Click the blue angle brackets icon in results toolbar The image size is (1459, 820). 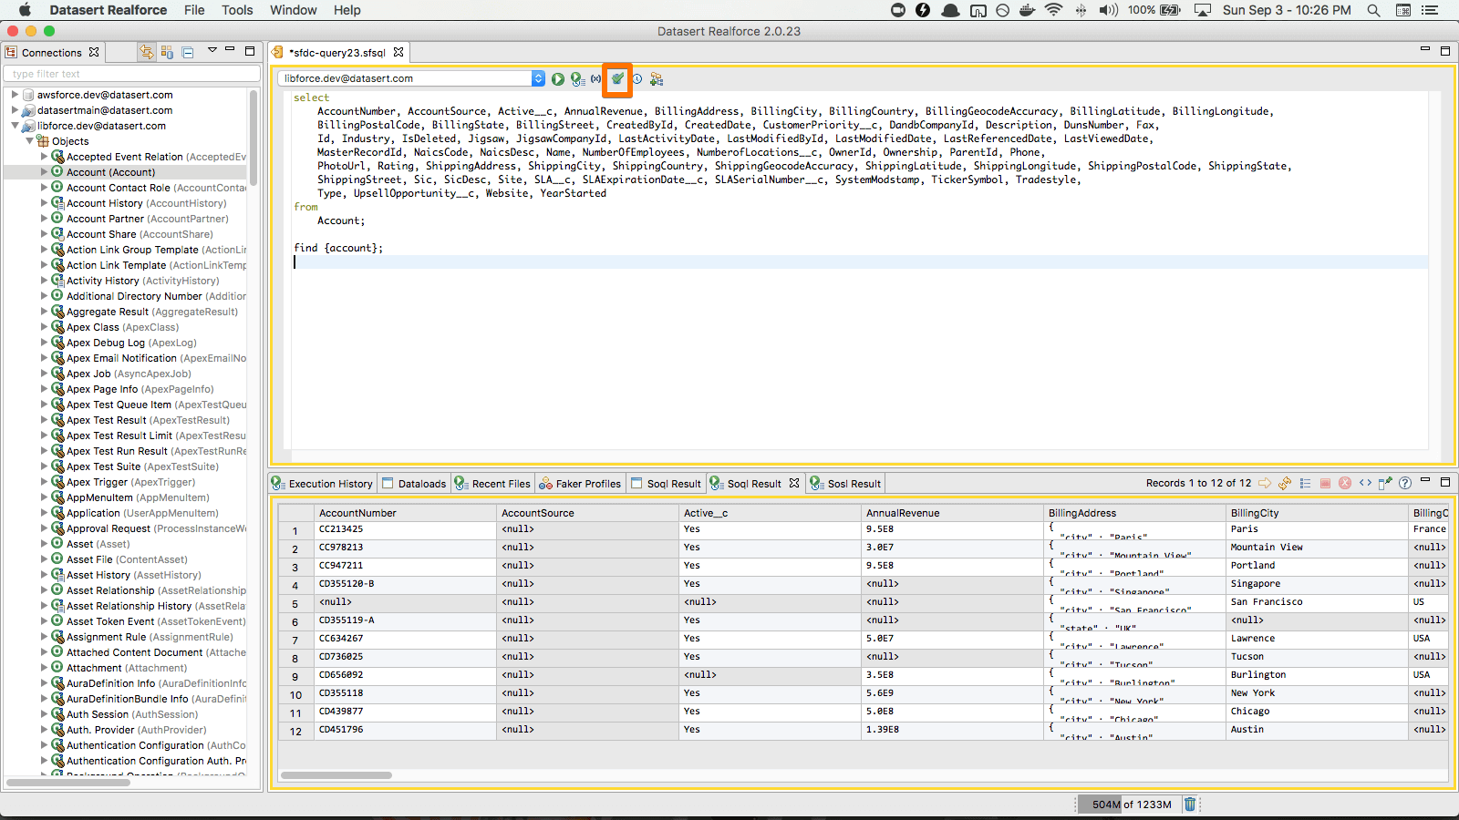(x=1365, y=483)
